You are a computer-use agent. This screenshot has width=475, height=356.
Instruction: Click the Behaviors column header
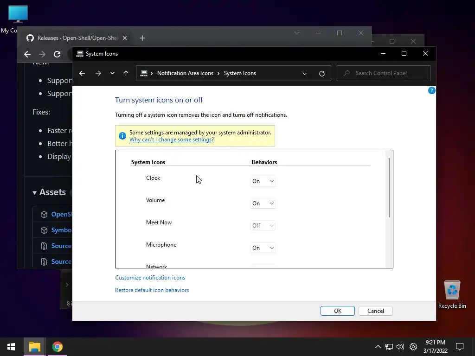264,162
